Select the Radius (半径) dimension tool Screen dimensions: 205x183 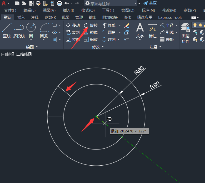167,25
